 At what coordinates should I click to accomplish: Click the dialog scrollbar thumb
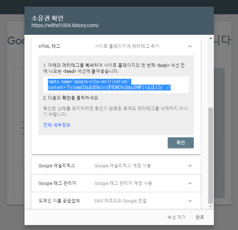click(x=211, y=156)
